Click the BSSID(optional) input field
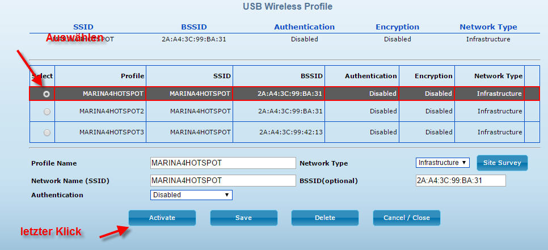Image resolution: width=548 pixels, height=250 pixels. coord(460,181)
